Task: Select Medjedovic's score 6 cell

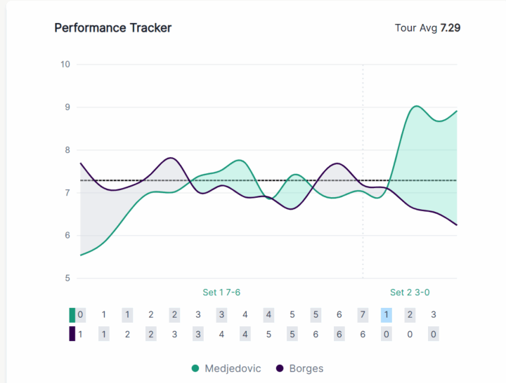Action: click(x=339, y=315)
